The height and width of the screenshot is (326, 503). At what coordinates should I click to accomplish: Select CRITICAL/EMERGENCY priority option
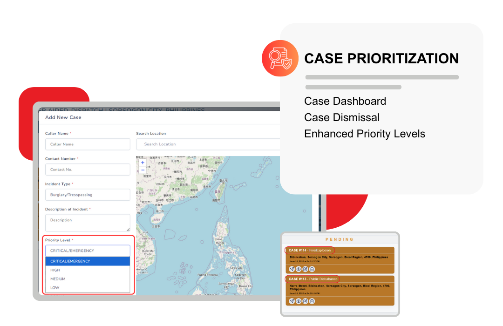click(x=88, y=261)
